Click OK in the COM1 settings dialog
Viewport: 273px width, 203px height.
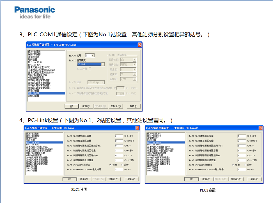72,106
